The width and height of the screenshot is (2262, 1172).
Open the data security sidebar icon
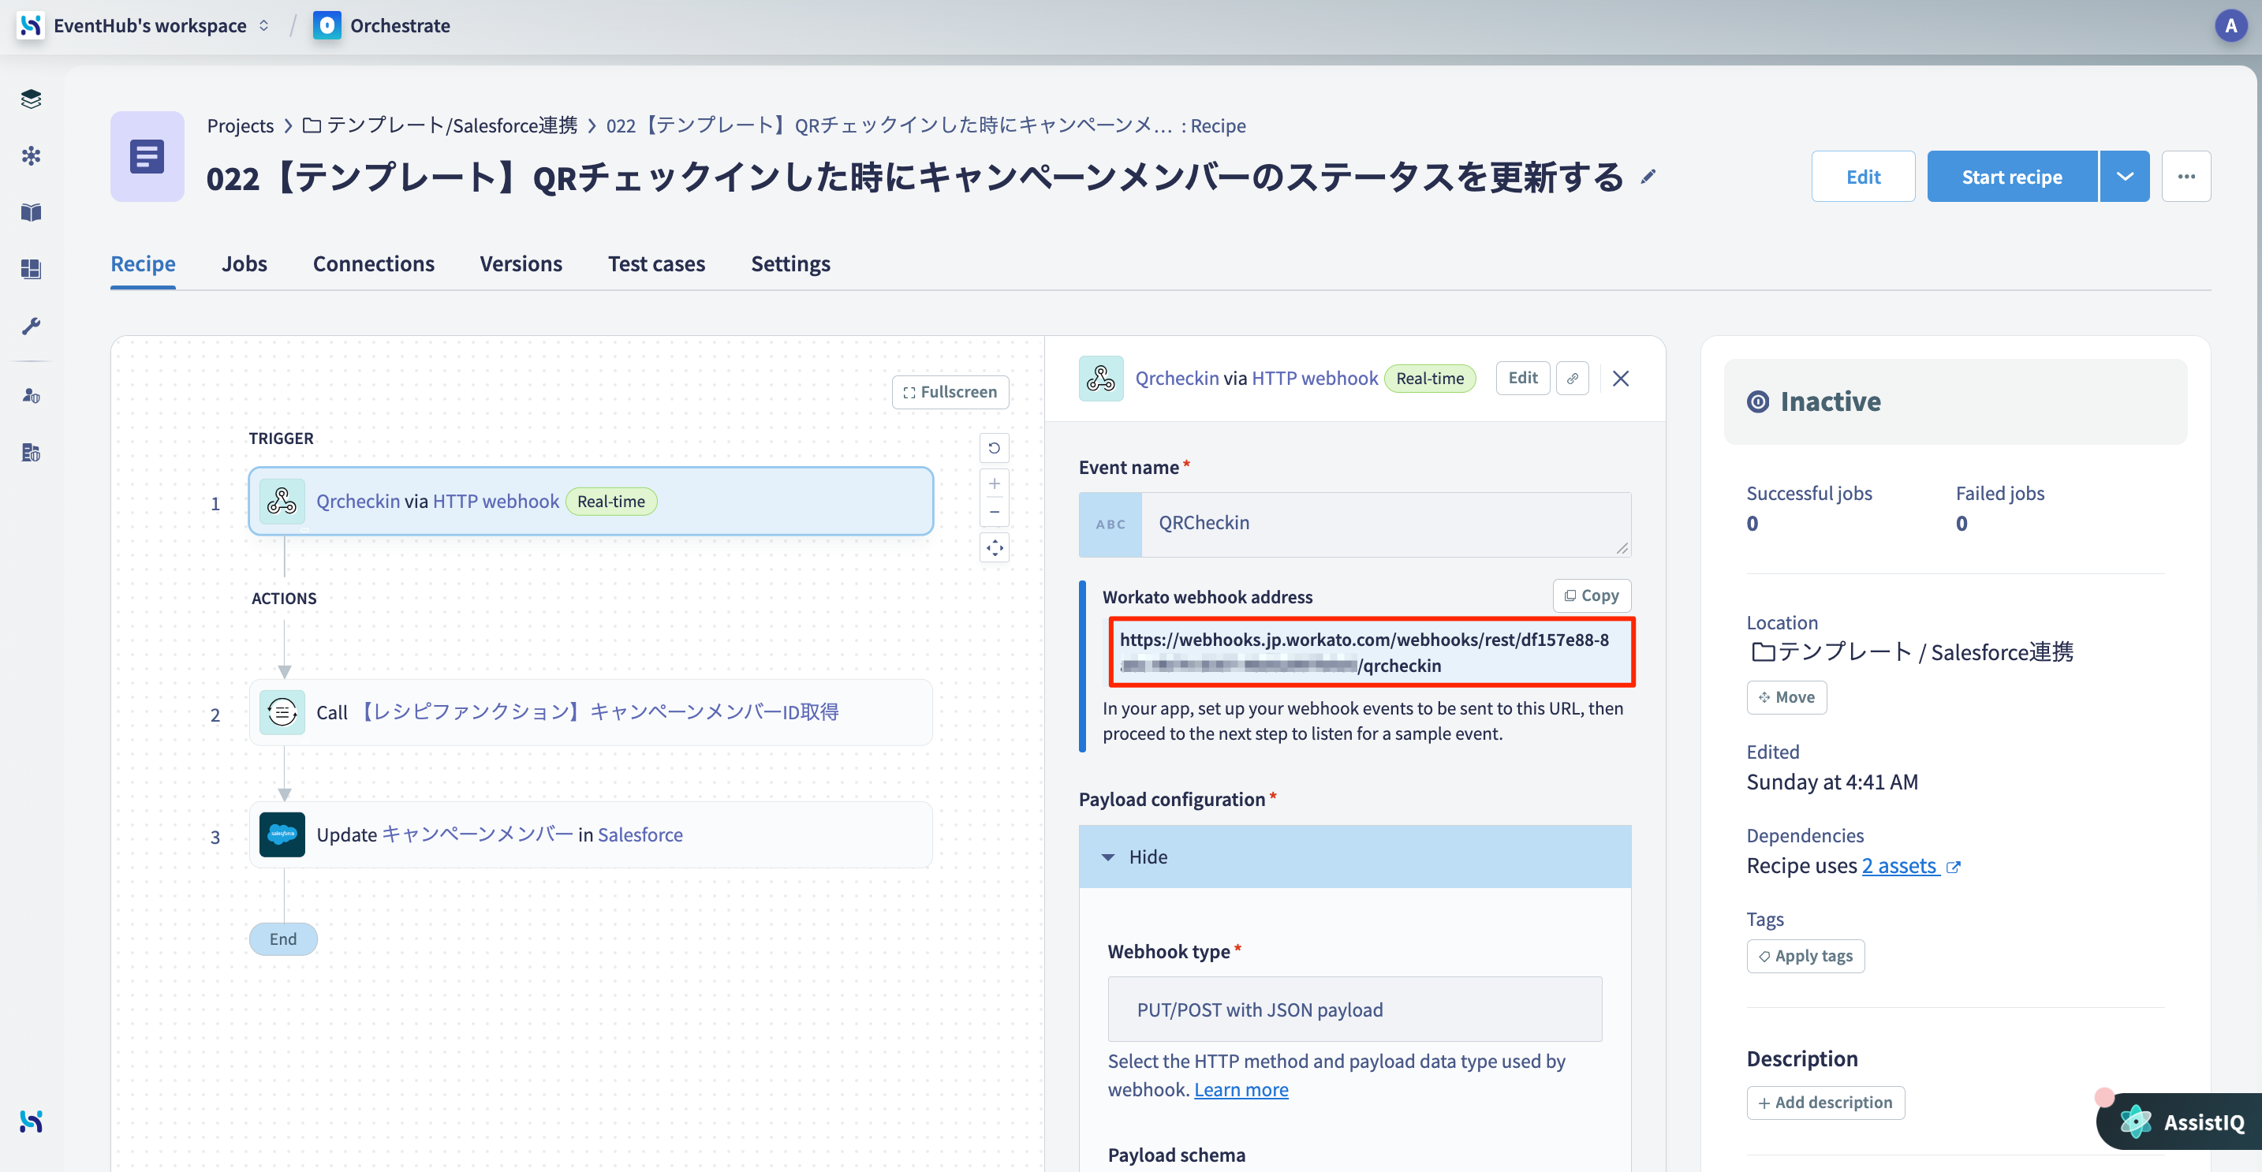(x=31, y=452)
